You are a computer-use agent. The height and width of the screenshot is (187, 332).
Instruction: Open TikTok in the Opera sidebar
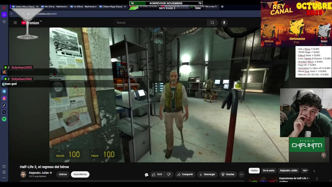[4, 105]
